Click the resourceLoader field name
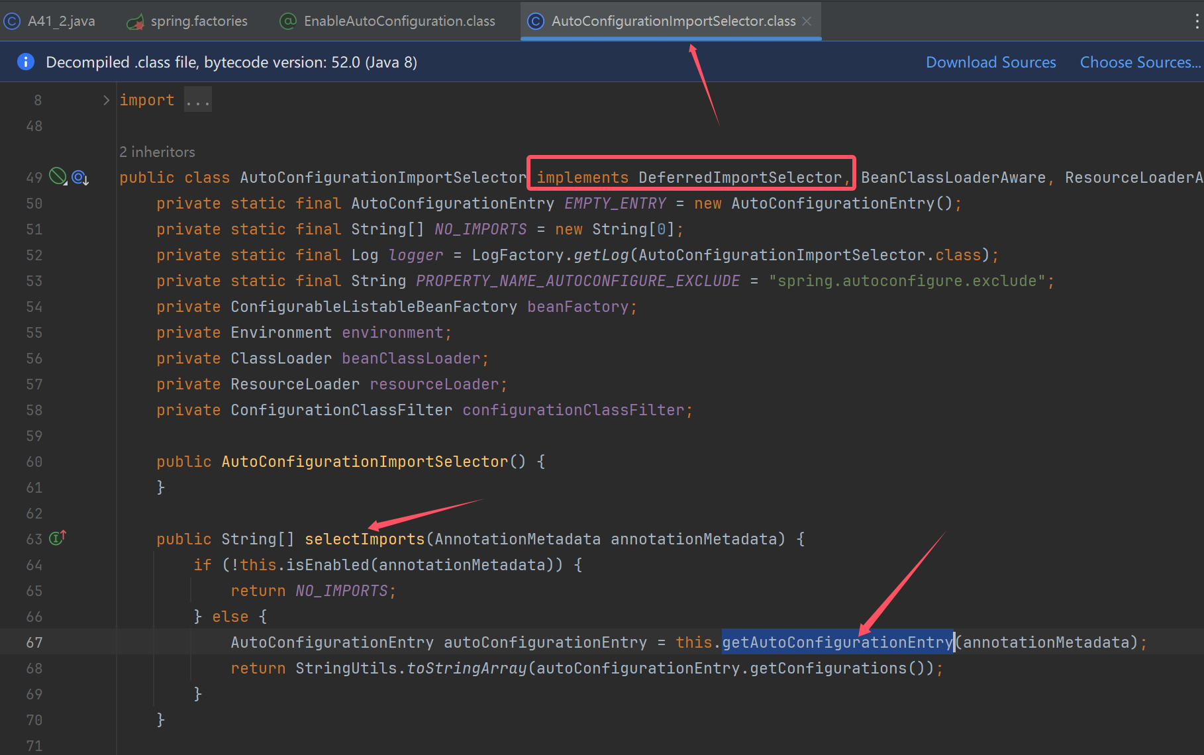The height and width of the screenshot is (755, 1204). [434, 384]
